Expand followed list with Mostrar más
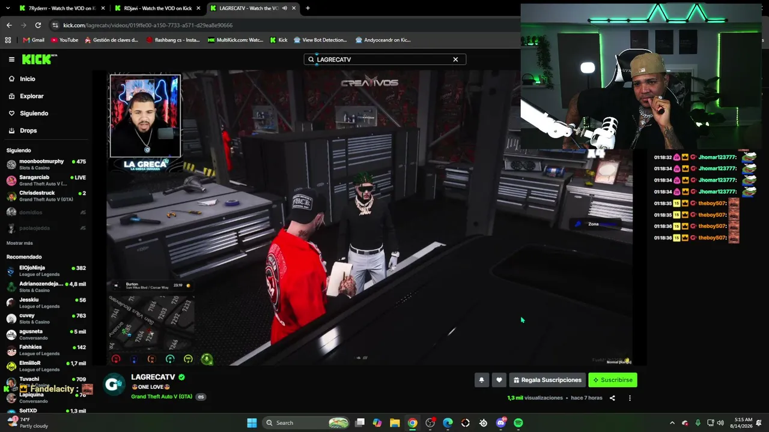 click(x=20, y=243)
